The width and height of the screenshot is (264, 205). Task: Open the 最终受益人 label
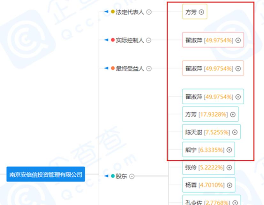coord(130,69)
